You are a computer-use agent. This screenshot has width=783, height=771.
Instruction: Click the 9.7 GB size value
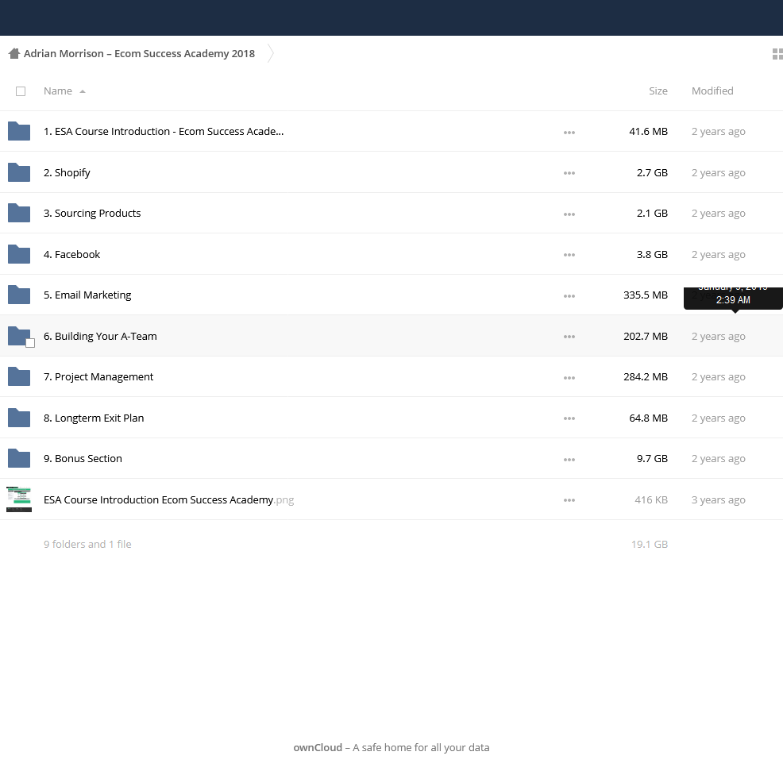coord(652,458)
